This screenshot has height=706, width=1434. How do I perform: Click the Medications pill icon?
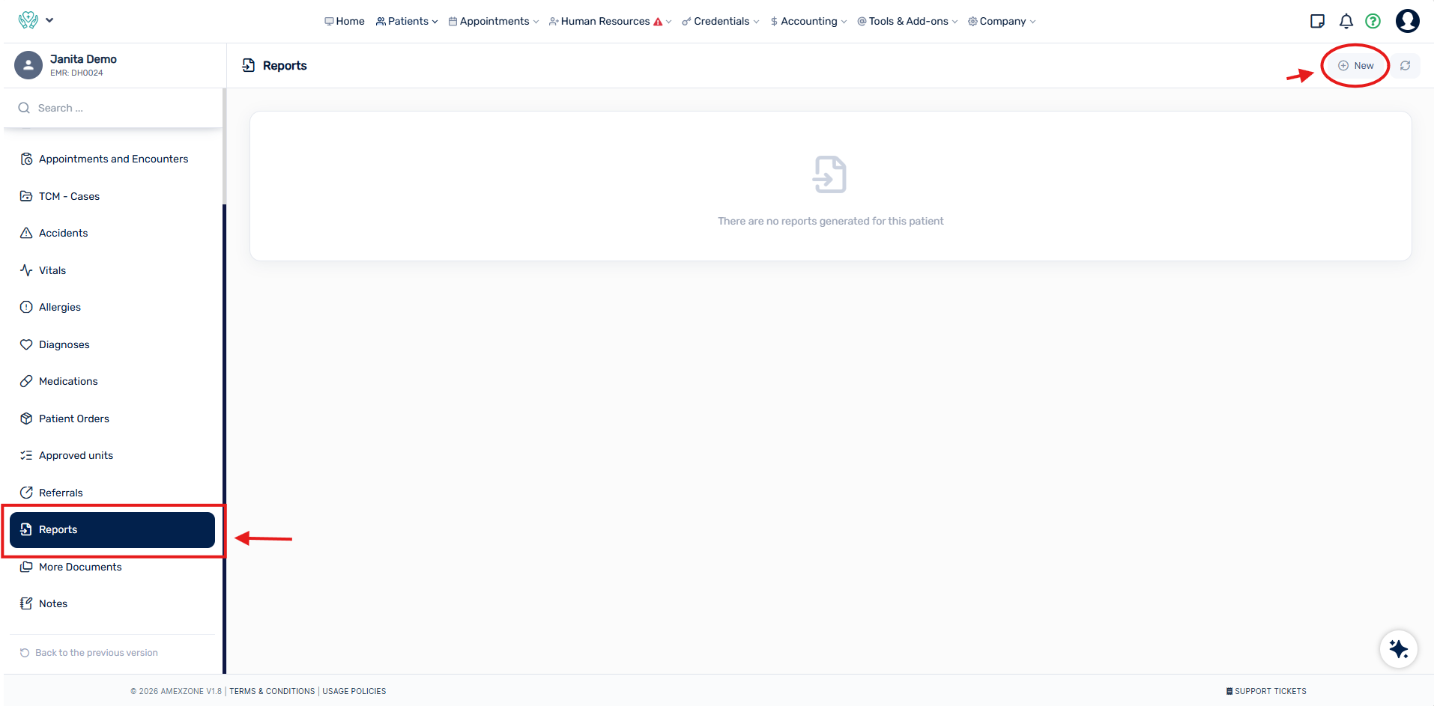[x=26, y=381]
